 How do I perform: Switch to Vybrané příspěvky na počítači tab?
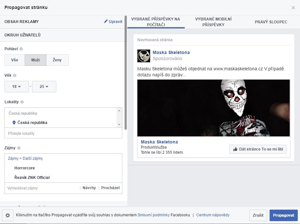coord(156,22)
